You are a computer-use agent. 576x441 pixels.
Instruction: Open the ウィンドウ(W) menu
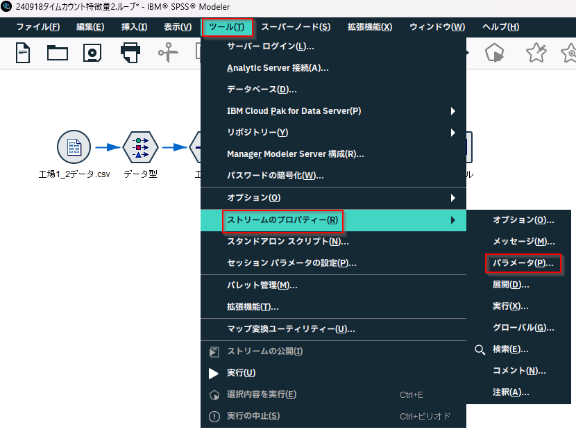pos(437,27)
